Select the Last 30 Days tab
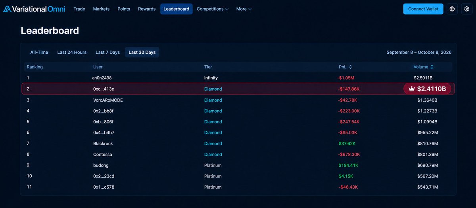The width and height of the screenshot is (476, 208). 142,52
